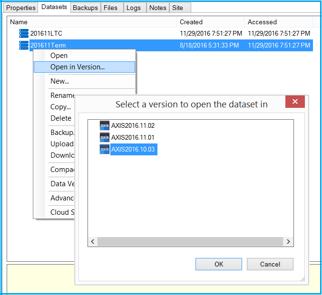Confirm version selection with OK
Image resolution: width=322 pixels, height=295 pixels.
tap(219, 264)
